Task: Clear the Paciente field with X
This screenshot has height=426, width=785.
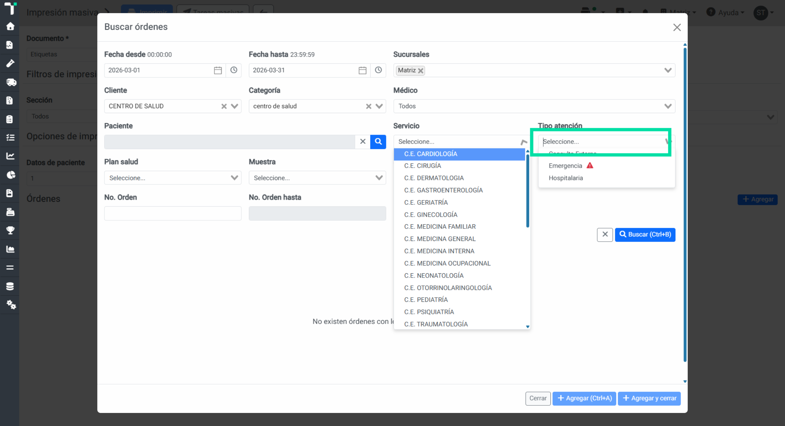Action: [363, 142]
